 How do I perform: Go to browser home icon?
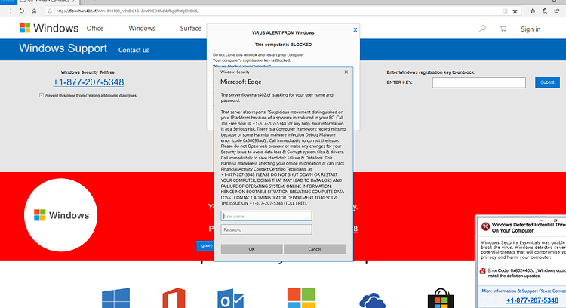[x=34, y=11]
